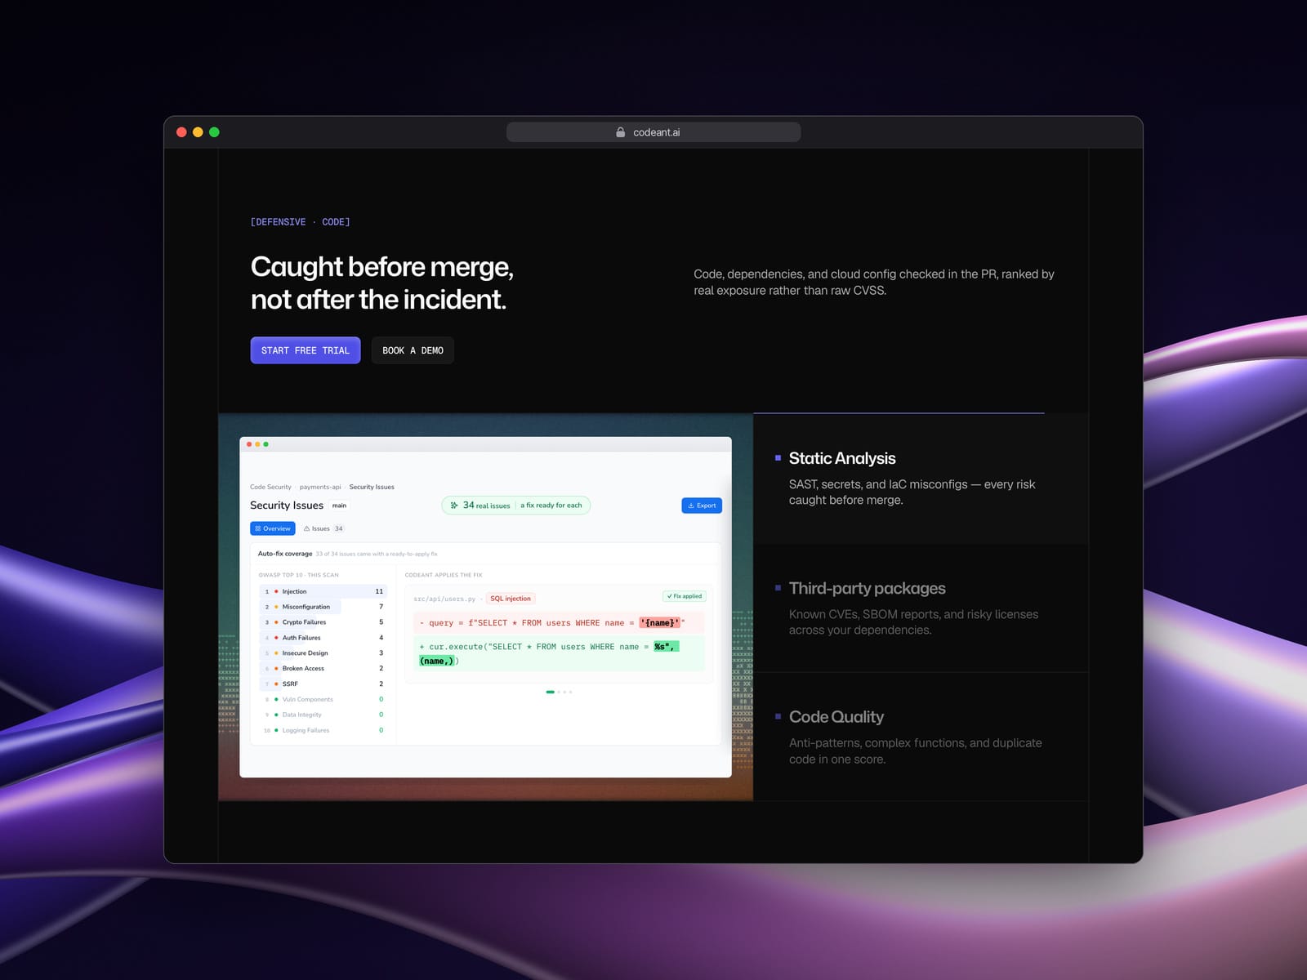Click the added cur.execute code line
The image size is (1307, 980).
[559, 654]
